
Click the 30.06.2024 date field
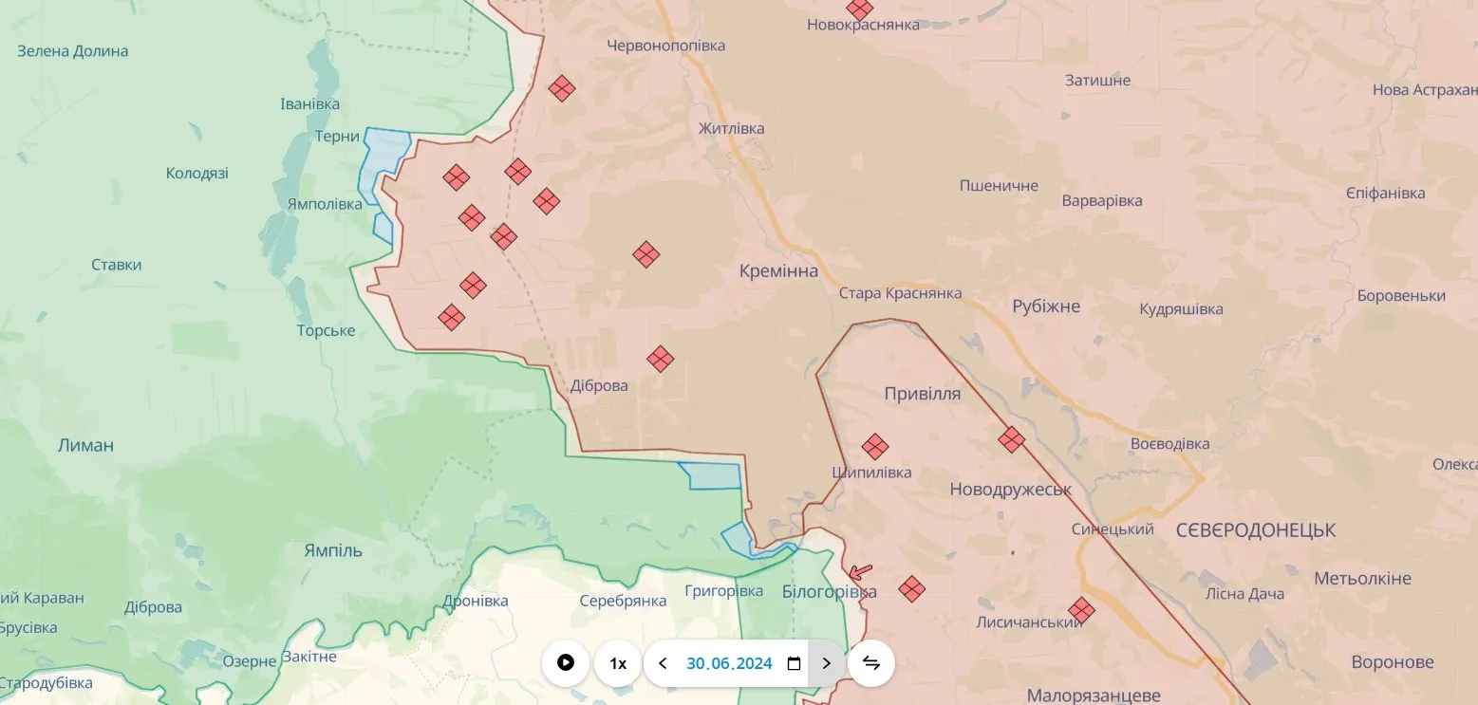[x=729, y=663]
